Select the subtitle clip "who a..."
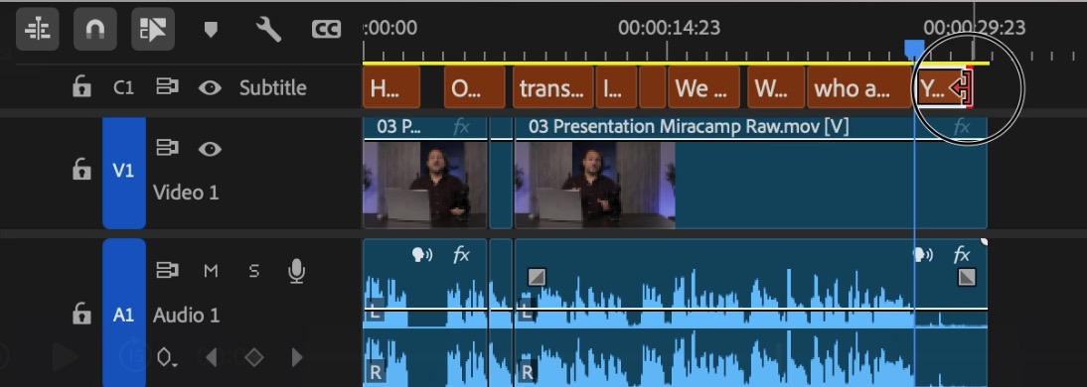This screenshot has width=1087, height=387. click(859, 88)
